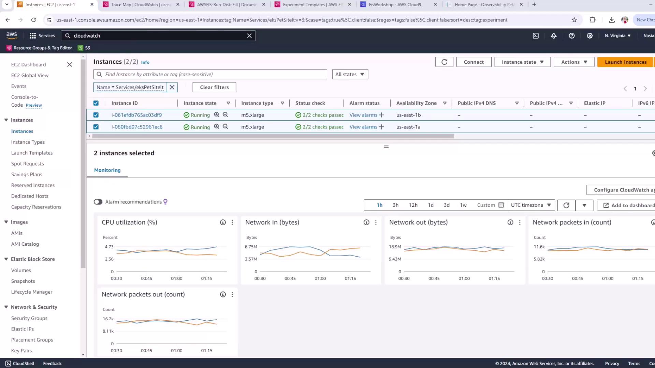Open the notifications bell
655x368 pixels.
(x=554, y=36)
